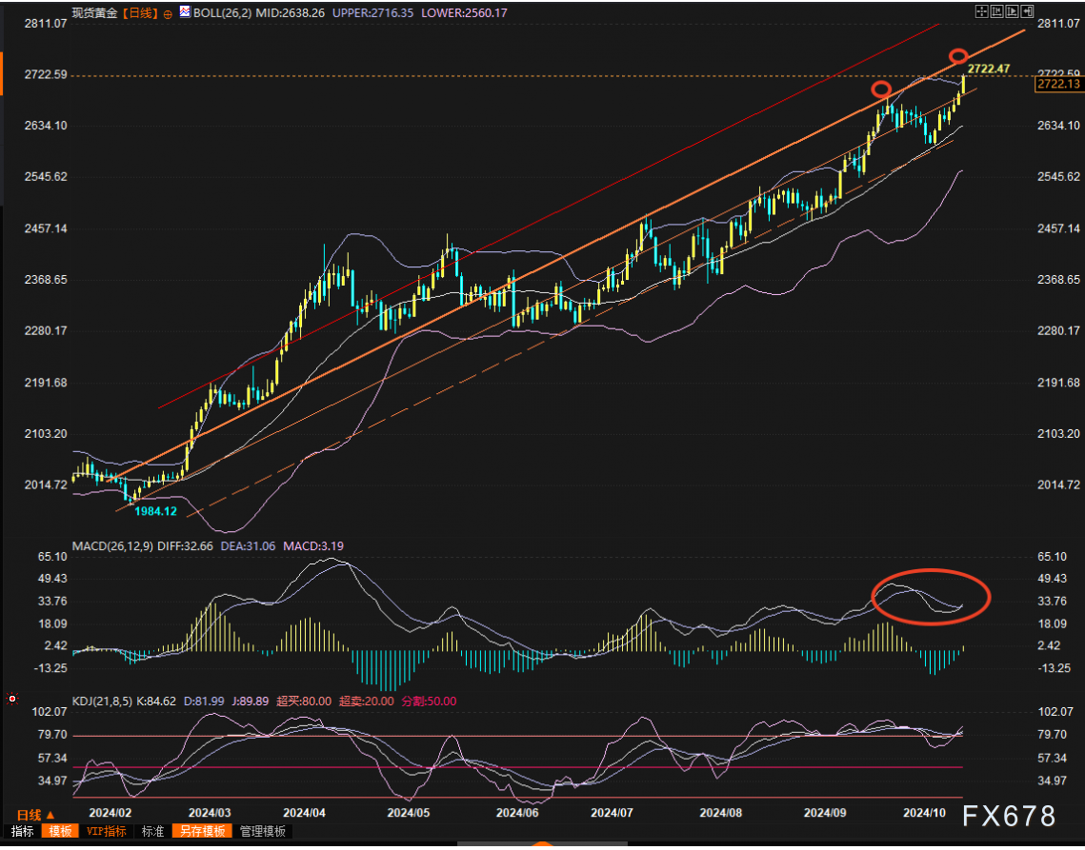The width and height of the screenshot is (1085, 850).
Task: Click the collapse side panel arrow icon
Action: [x=1027, y=12]
